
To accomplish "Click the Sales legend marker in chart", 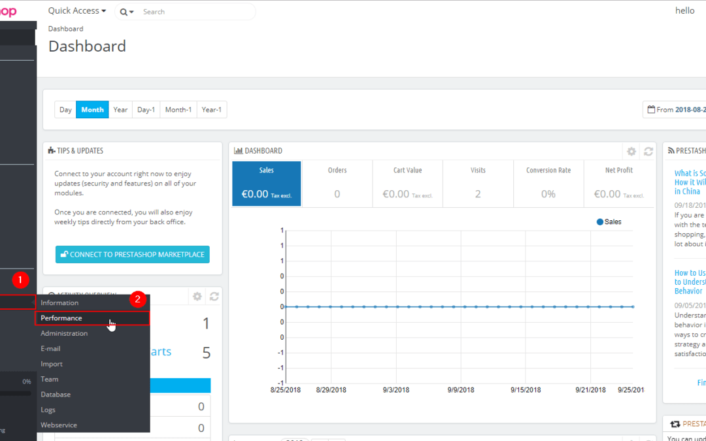I will pos(599,222).
